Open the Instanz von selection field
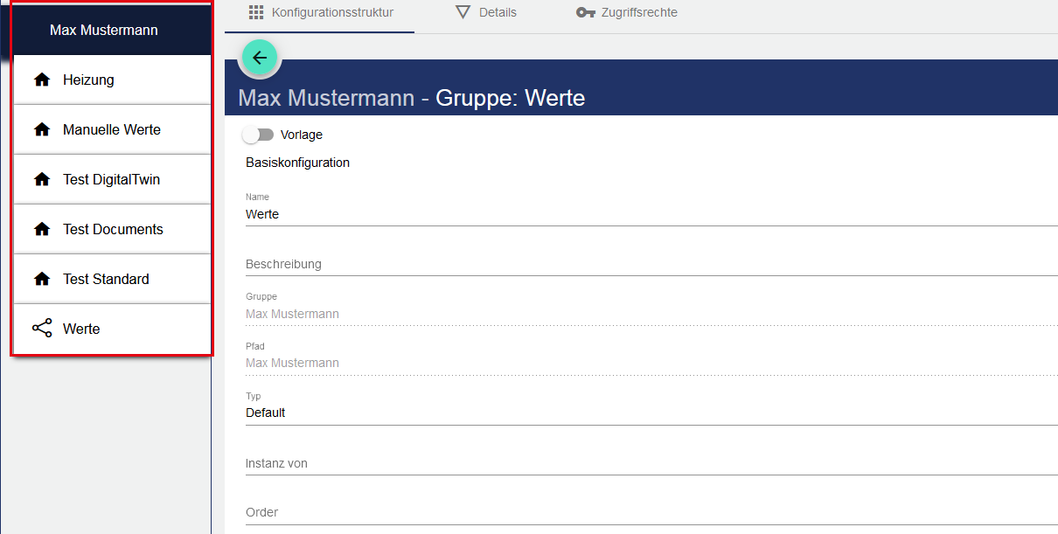Image resolution: width=1058 pixels, height=534 pixels. pos(647,463)
